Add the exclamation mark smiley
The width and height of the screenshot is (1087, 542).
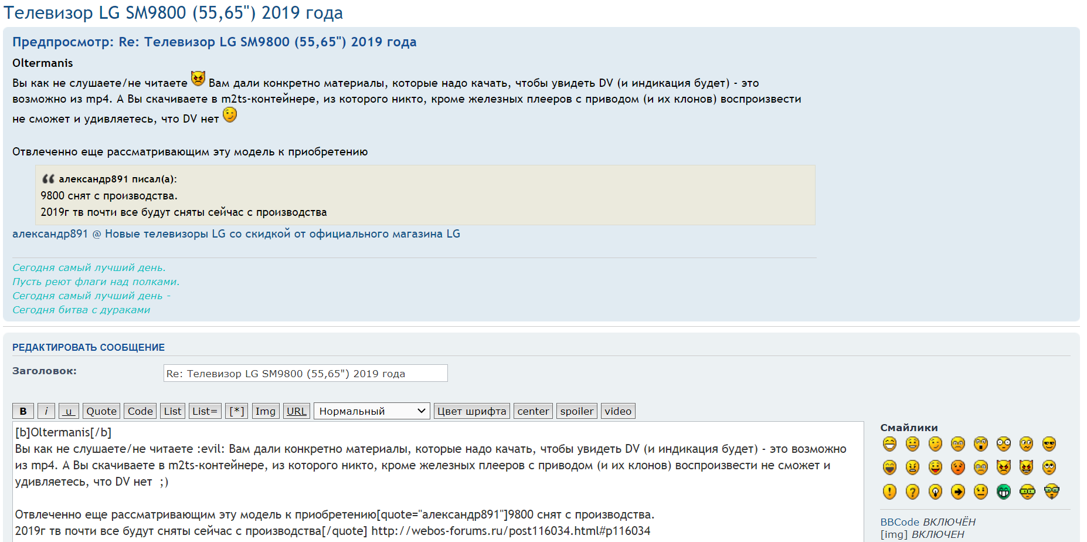(x=889, y=492)
